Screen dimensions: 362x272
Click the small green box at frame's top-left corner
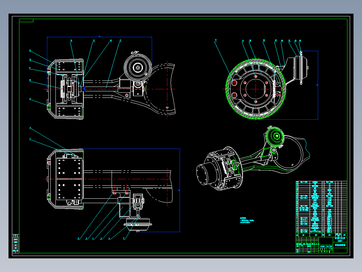click(x=26, y=20)
